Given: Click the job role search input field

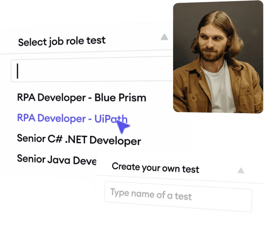Looking at the screenshot, I should pyautogui.click(x=89, y=70).
